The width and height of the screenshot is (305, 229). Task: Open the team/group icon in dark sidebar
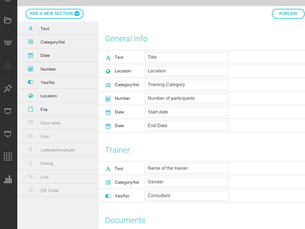click(8, 43)
